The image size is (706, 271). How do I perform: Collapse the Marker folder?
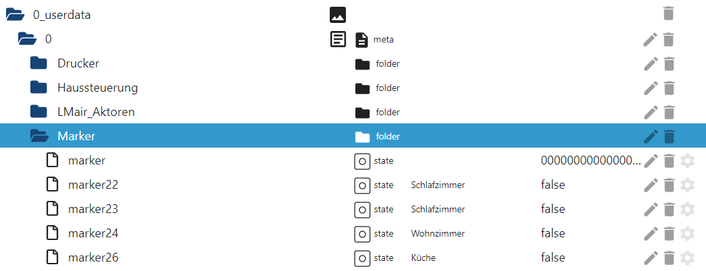pos(39,136)
